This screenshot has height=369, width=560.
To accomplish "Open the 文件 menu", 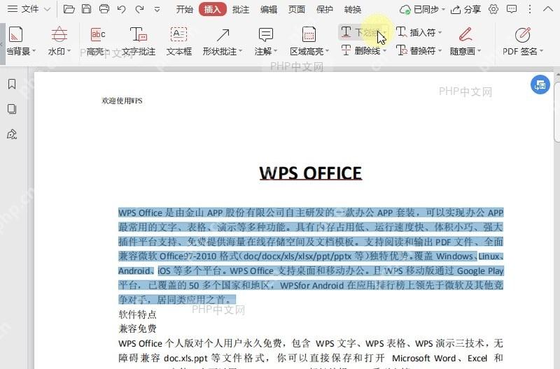I will click(x=23, y=9).
